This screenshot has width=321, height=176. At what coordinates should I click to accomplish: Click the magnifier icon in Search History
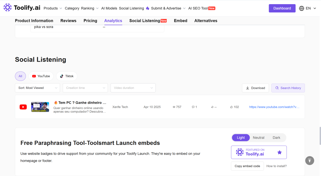point(277,88)
